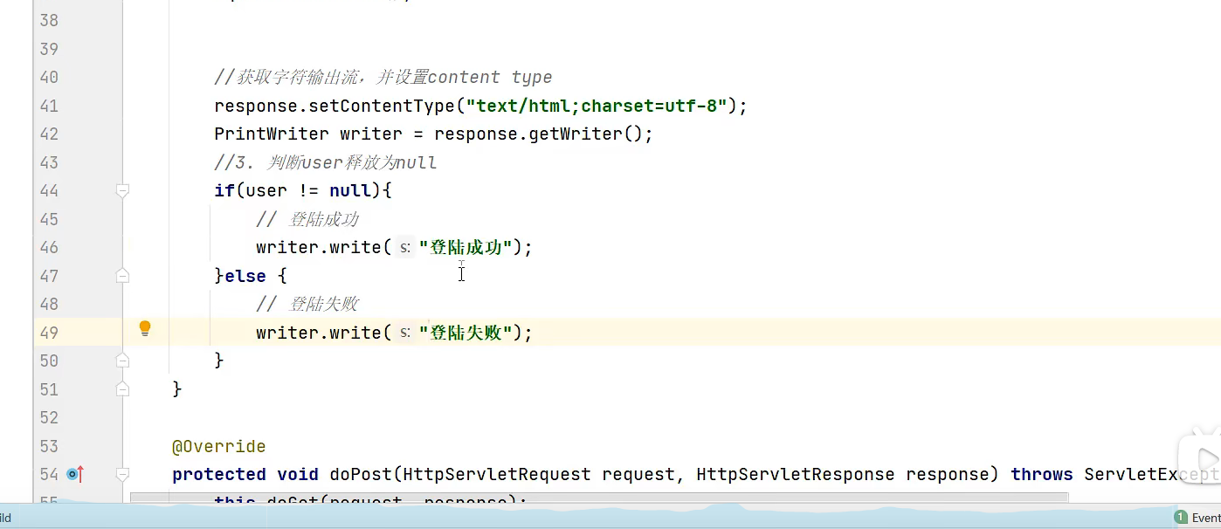Click the HttpServletRequest parameter type

(497, 474)
